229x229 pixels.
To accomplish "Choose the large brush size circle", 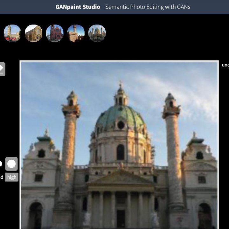I will 11,164.
